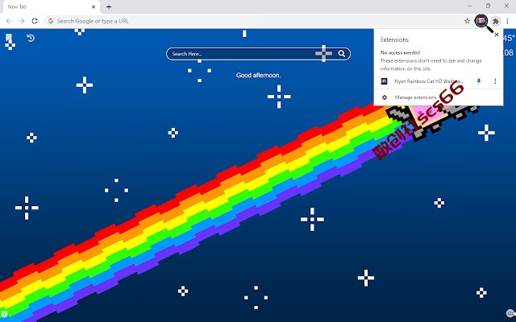The image size is (516, 322).
Task: Click the 'Good afternoon.' greeting text
Action: (x=258, y=75)
